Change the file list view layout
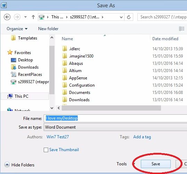The width and height of the screenshot is (187, 174). (182, 29)
